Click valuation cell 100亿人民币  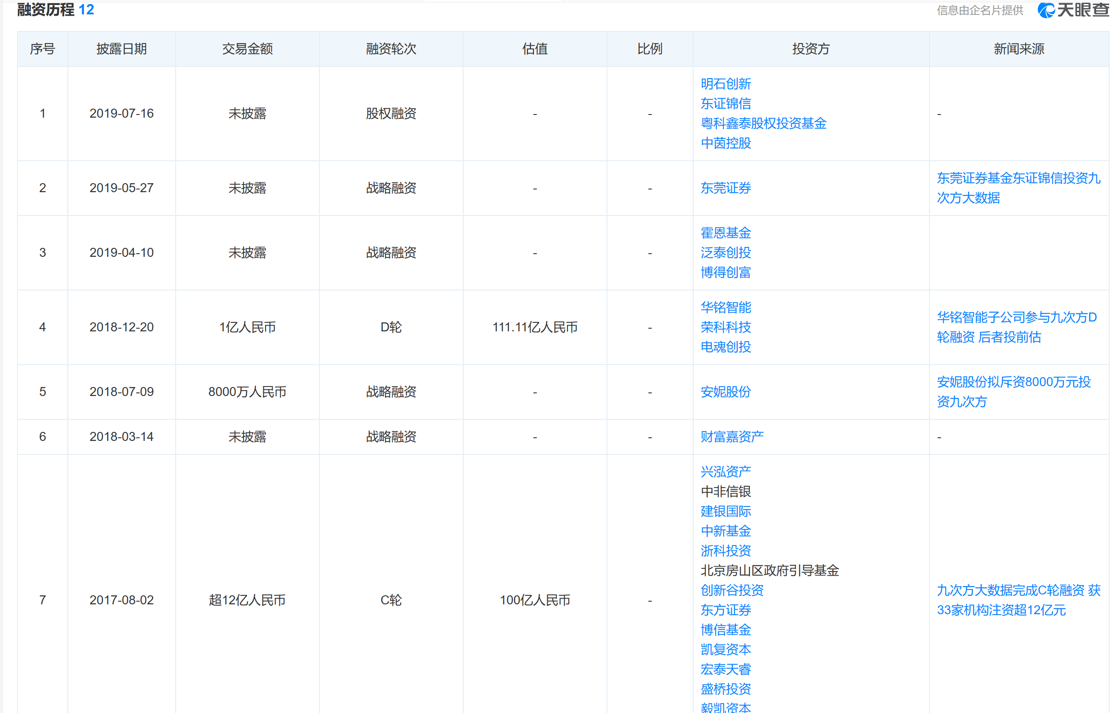535,600
